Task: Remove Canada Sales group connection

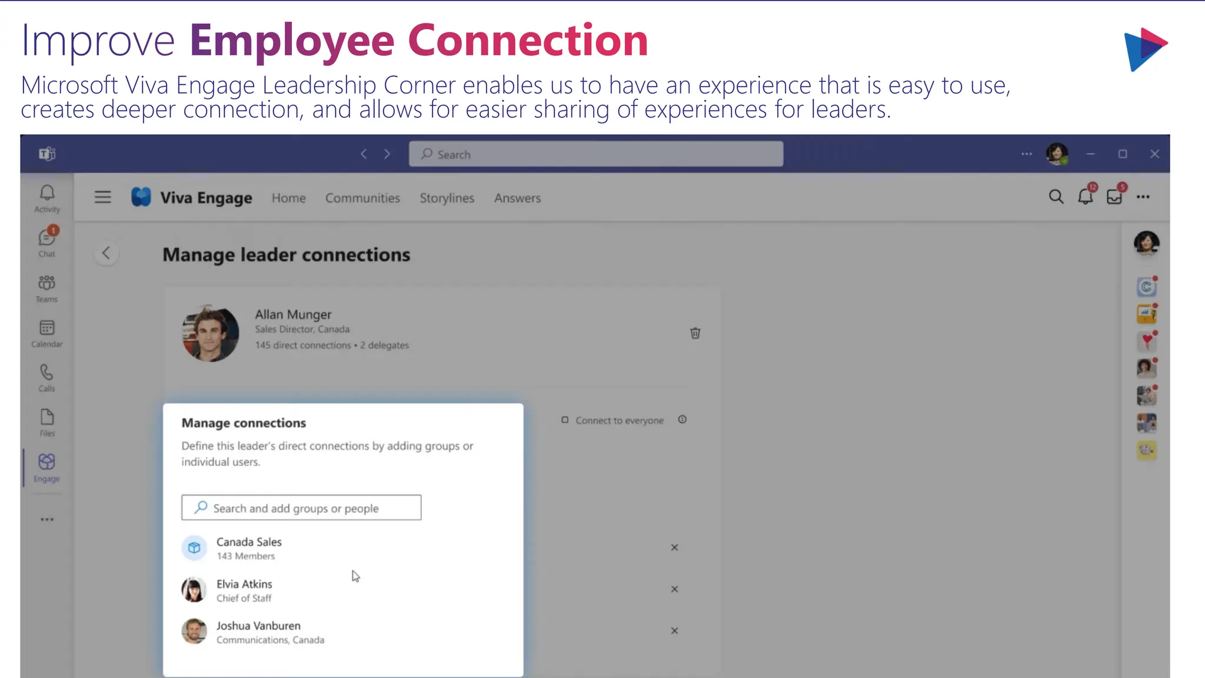Action: (x=675, y=547)
